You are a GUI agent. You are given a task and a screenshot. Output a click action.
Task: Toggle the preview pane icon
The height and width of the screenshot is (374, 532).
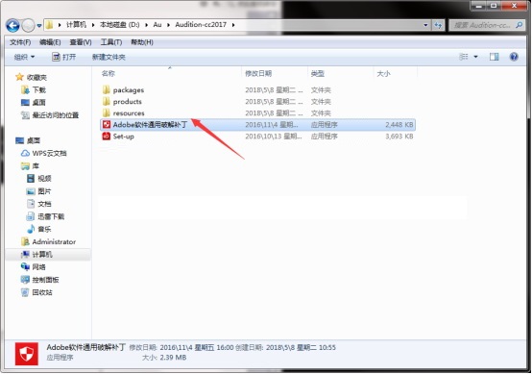(494, 57)
